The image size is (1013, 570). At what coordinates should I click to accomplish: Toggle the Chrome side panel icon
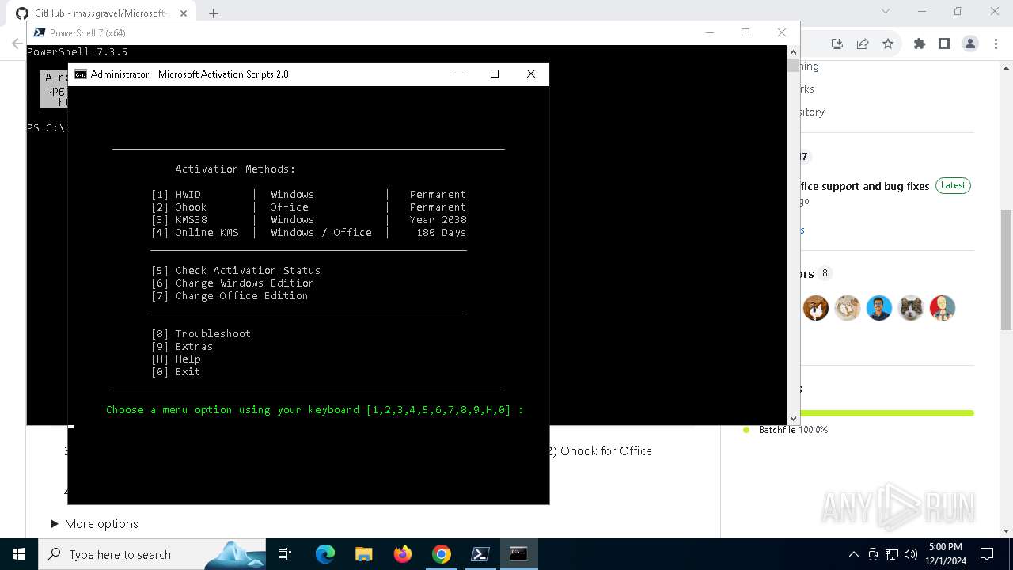[944, 44]
